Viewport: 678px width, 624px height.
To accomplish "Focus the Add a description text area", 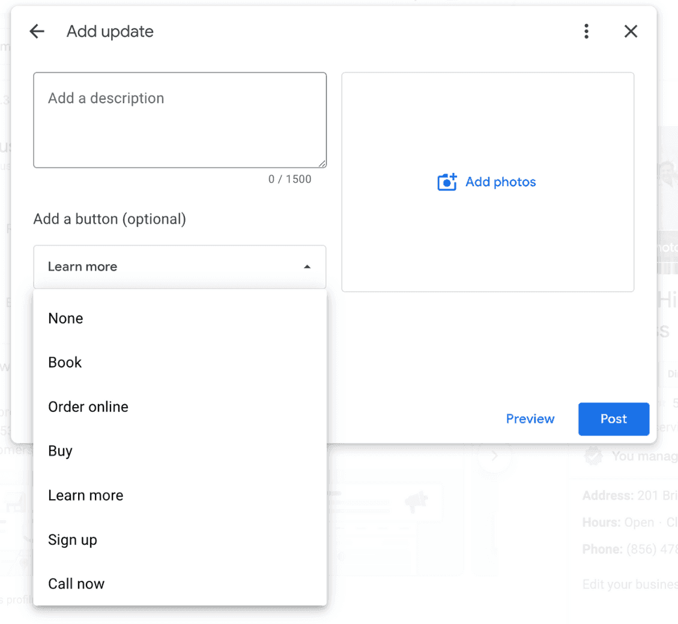I will (x=180, y=120).
